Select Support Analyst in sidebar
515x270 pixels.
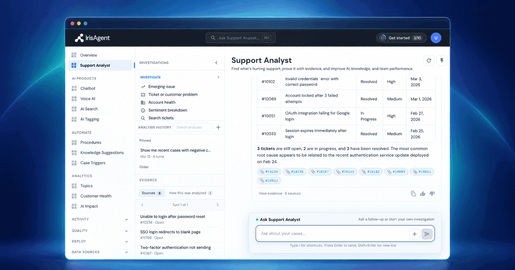(100, 66)
